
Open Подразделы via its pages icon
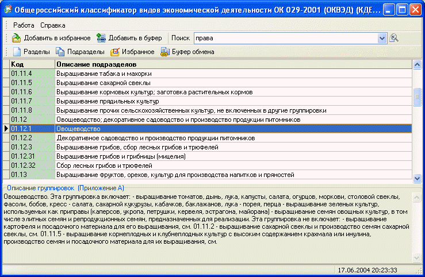tap(60, 52)
